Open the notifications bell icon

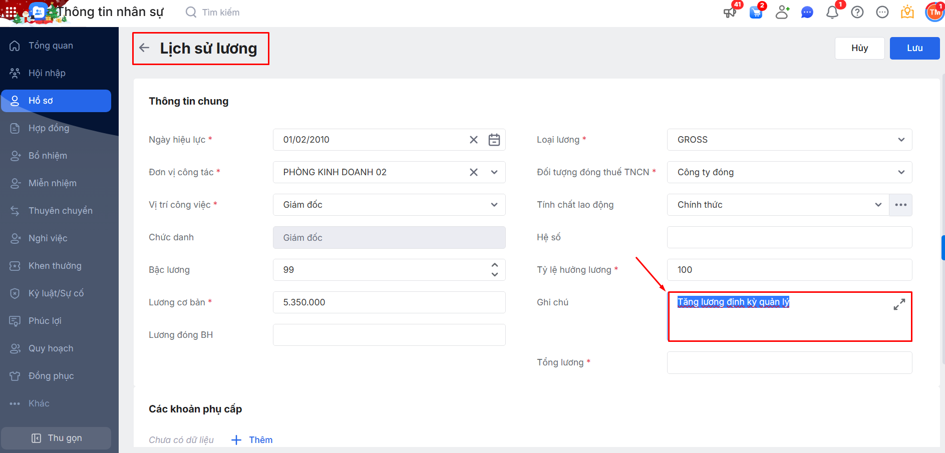(832, 12)
